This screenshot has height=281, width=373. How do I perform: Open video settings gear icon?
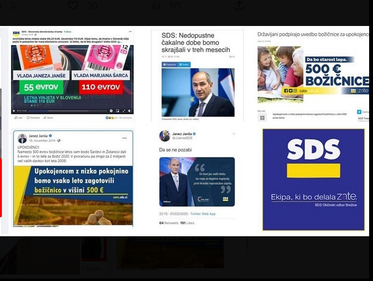point(111,111)
